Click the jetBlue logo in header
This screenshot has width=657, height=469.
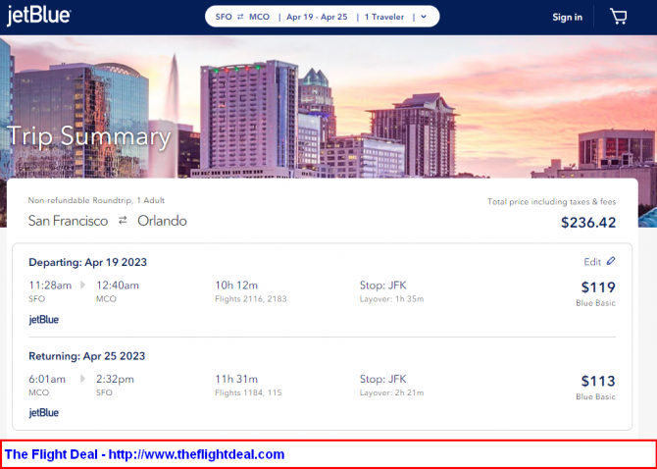[x=38, y=16]
